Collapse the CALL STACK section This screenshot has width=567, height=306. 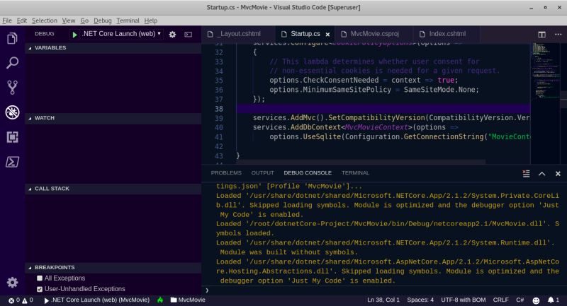point(113,189)
